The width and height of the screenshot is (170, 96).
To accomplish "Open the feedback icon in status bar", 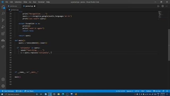I will [x=163, y=91].
